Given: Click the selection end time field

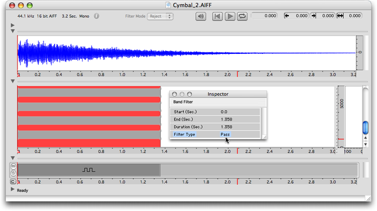Looking at the screenshot, I should [x=325, y=16].
